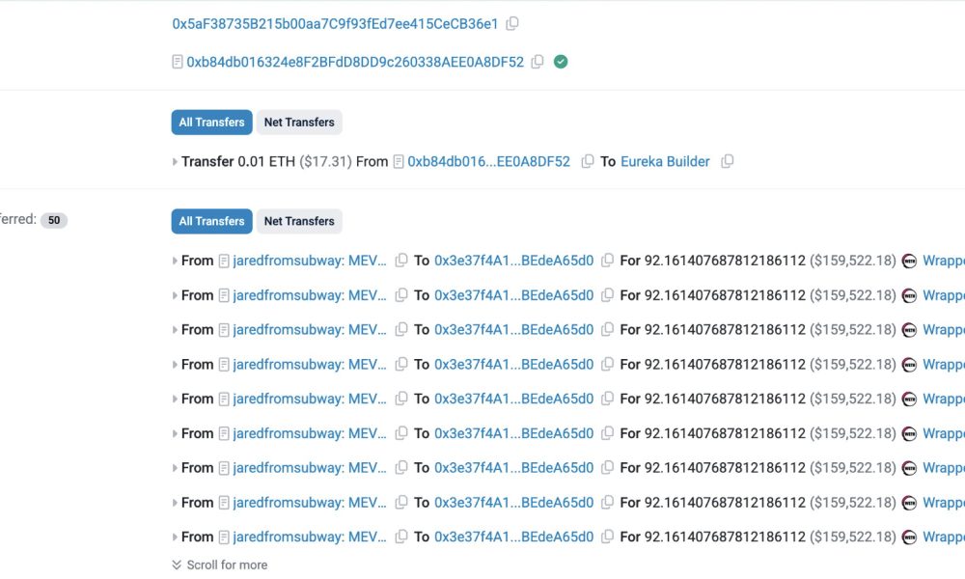Image resolution: width=965 pixels, height=579 pixels.
Task: Click the 50 tokens transferred count badge
Action: (x=54, y=220)
